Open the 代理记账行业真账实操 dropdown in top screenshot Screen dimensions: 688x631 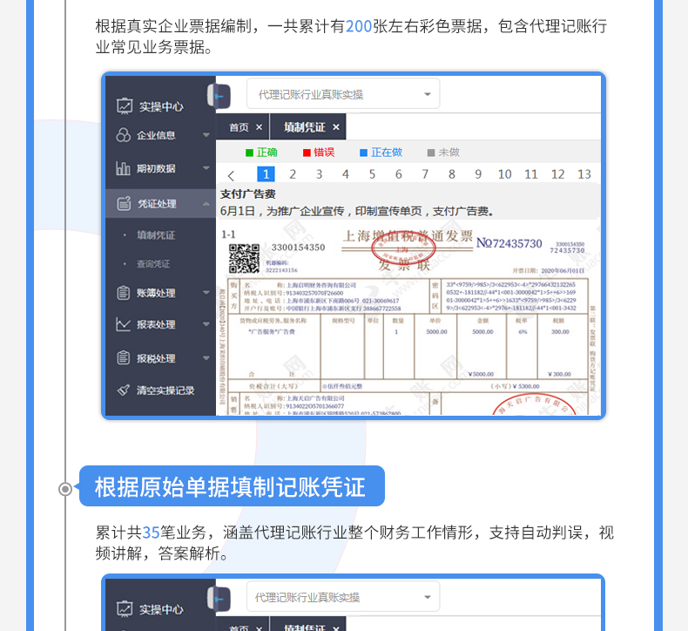343,93
